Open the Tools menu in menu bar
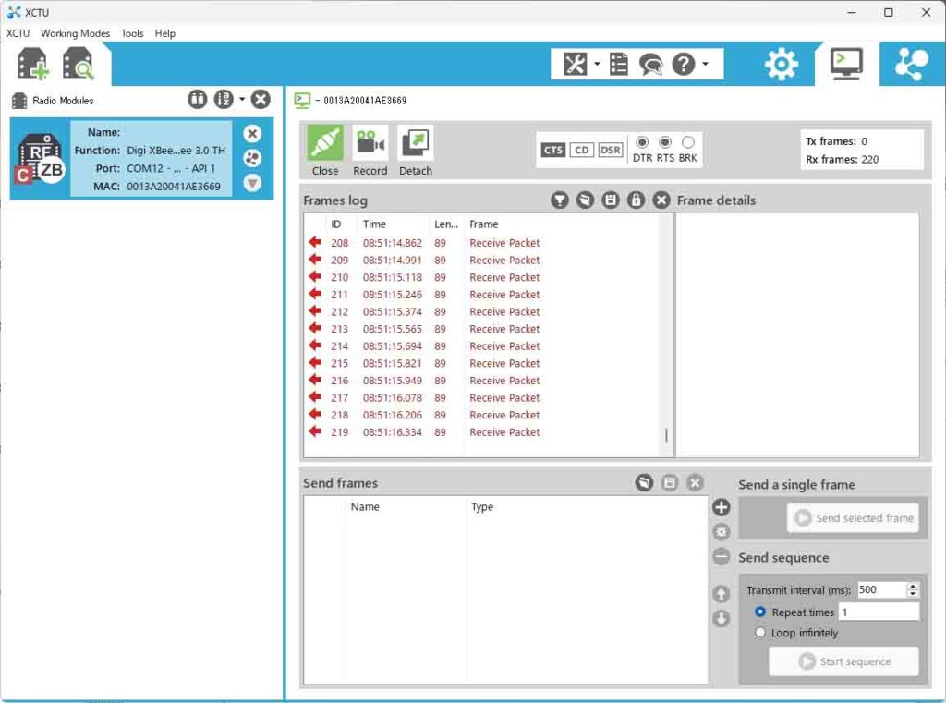The width and height of the screenshot is (946, 703). pyautogui.click(x=132, y=33)
